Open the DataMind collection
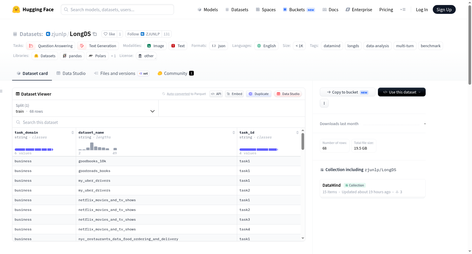 coord(373,188)
